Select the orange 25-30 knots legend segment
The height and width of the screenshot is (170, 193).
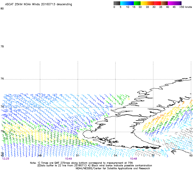click(151, 3)
